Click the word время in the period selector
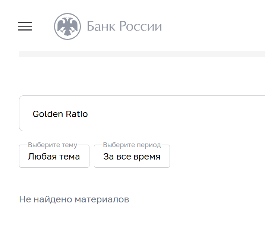This screenshot has height=227, width=265. point(147,157)
